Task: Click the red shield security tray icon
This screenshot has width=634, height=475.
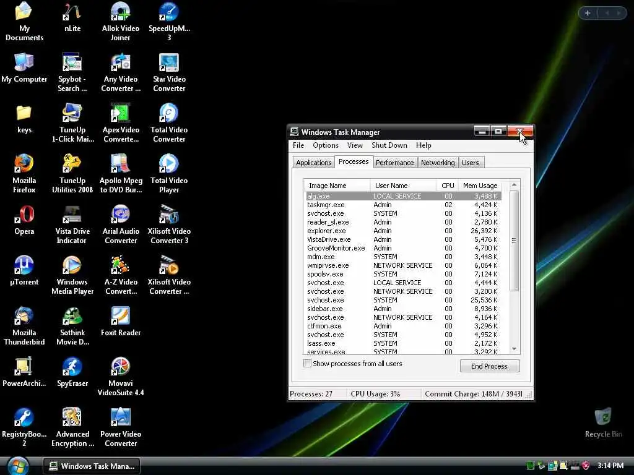Action: [586, 466]
